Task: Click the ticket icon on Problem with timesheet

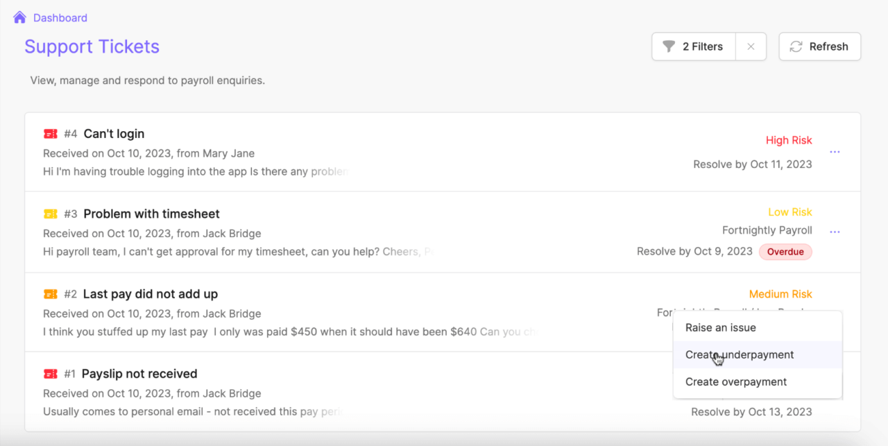Action: click(x=51, y=214)
